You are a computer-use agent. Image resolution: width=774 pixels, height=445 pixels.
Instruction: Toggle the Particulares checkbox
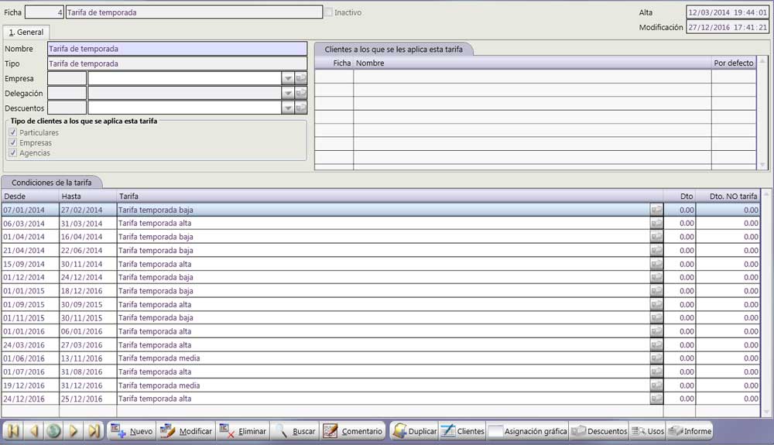click(x=13, y=132)
